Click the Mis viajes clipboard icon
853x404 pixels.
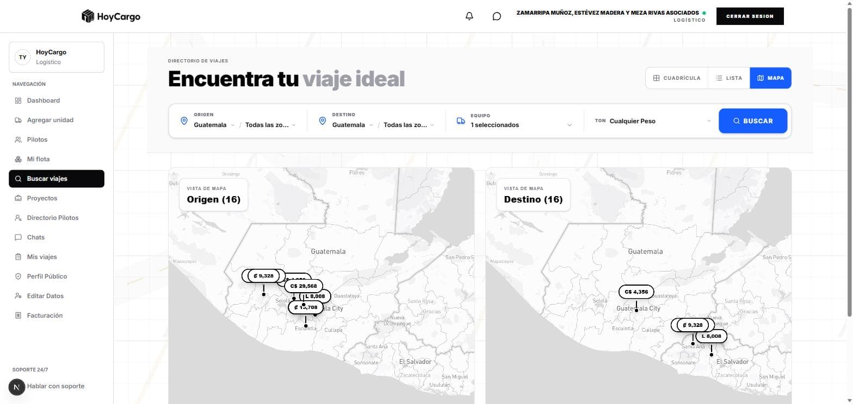[x=18, y=257]
